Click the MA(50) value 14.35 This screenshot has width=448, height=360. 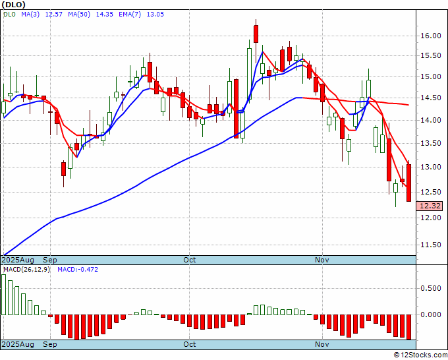pos(104,15)
